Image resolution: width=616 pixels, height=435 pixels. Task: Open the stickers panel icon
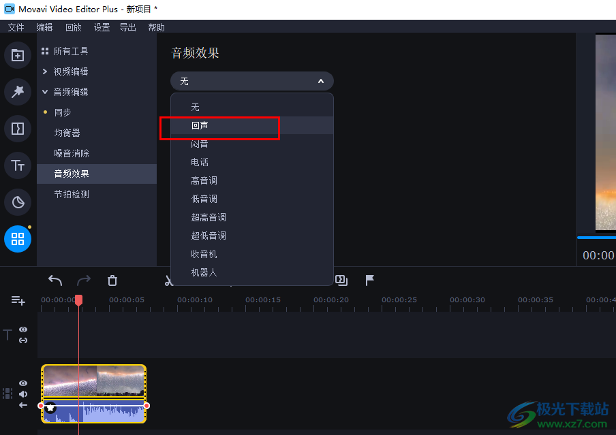18,202
